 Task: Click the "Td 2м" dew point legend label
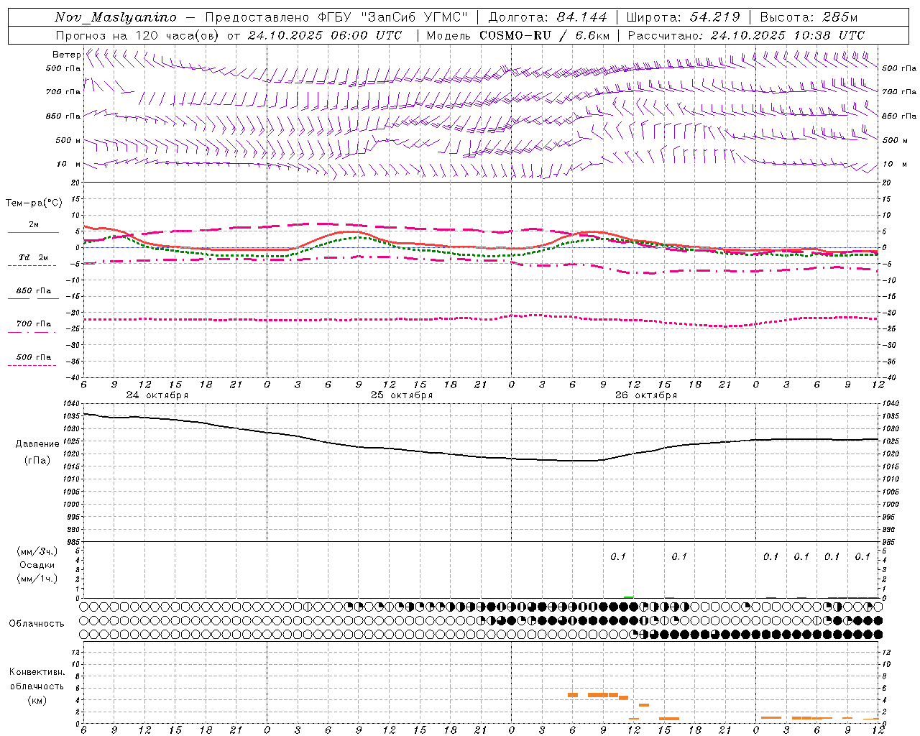tap(33, 257)
